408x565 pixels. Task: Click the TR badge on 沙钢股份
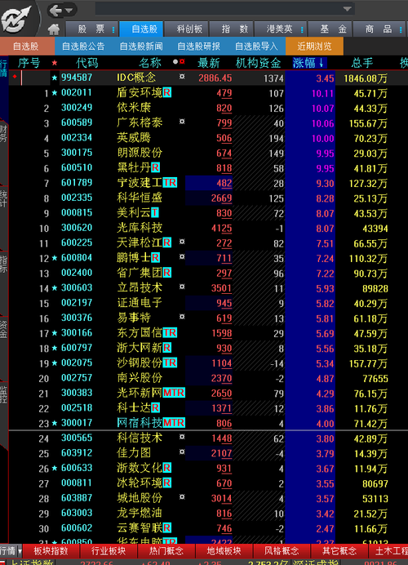point(170,363)
